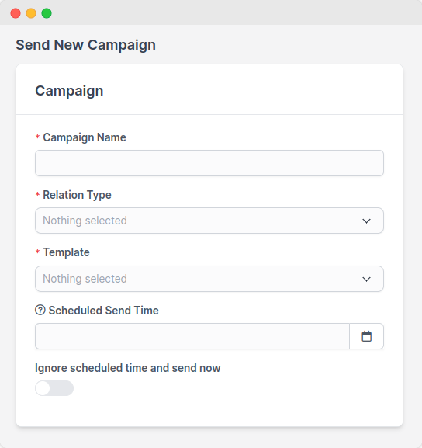Minimize the window with yellow button
Screen dimensions: 422x448
click(31, 13)
